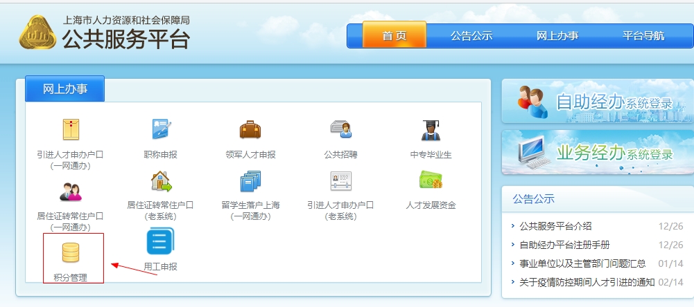Open the 人才发展资金 money icon
This screenshot has width=694, height=307.
[431, 180]
